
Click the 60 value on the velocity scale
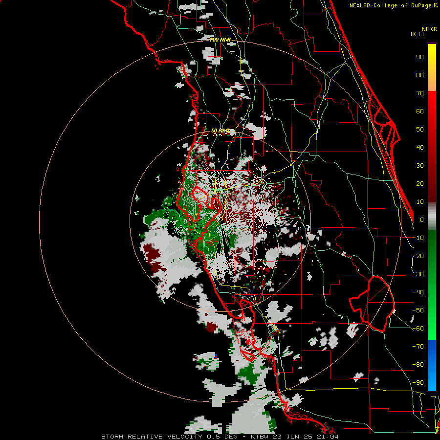[x=420, y=111]
